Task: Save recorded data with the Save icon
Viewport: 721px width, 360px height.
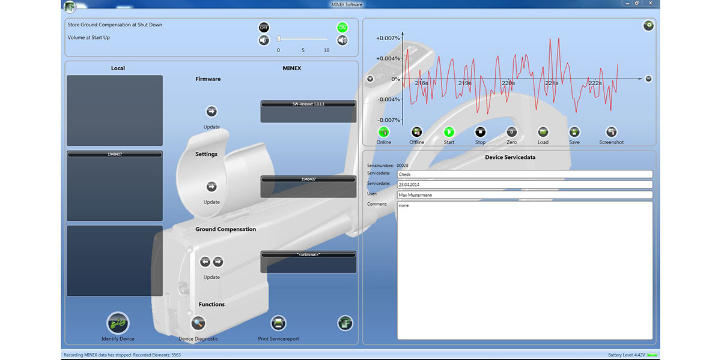Action: click(574, 132)
